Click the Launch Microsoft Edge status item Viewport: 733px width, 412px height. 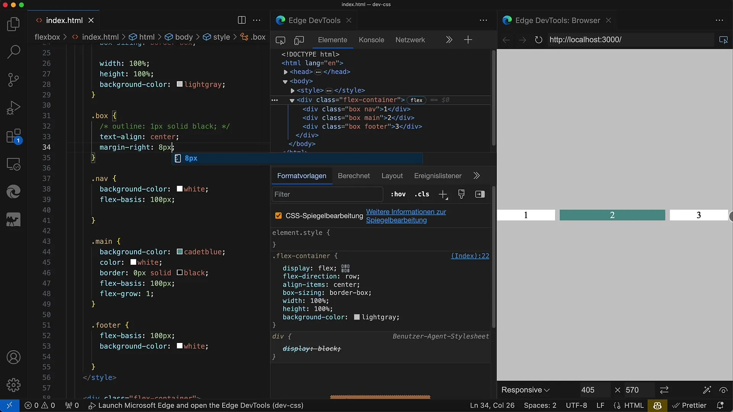196,406
